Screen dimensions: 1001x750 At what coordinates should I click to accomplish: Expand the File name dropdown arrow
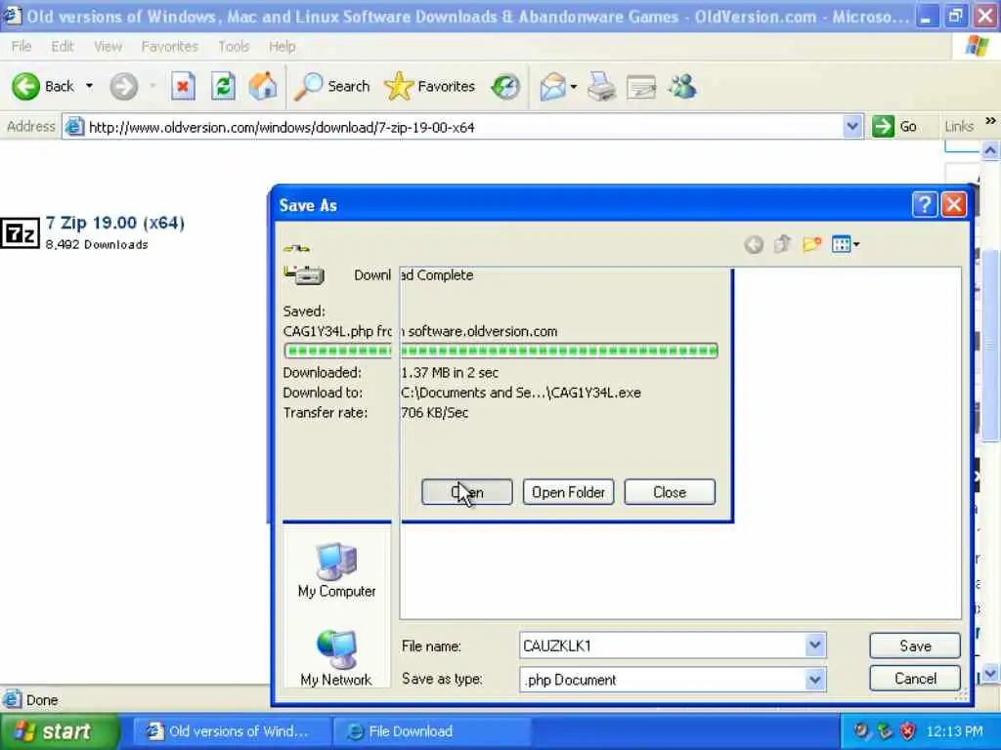(815, 646)
